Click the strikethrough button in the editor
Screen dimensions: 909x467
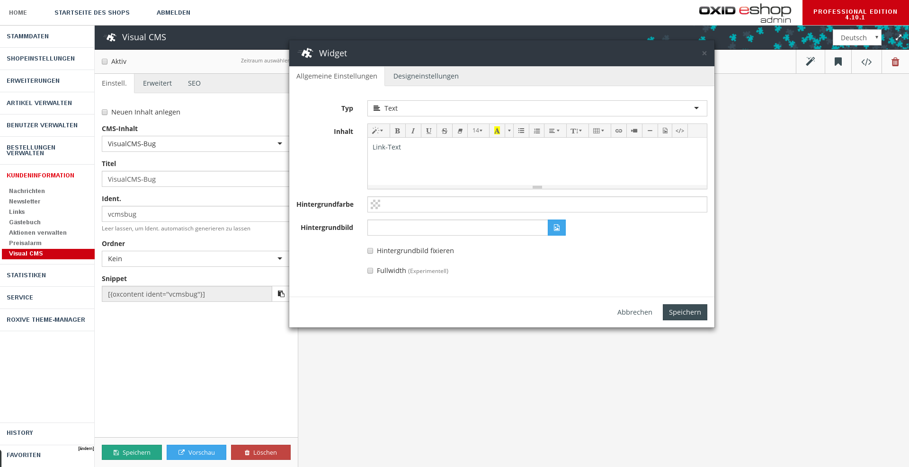444,131
